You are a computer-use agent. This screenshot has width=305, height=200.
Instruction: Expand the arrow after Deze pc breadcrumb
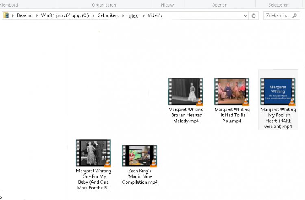coord(37,16)
